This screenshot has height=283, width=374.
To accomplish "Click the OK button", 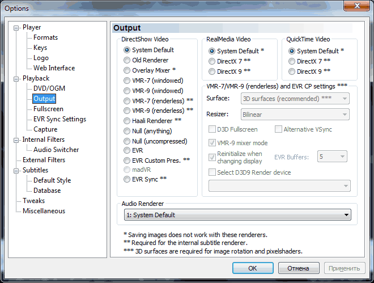I will coord(253,268).
